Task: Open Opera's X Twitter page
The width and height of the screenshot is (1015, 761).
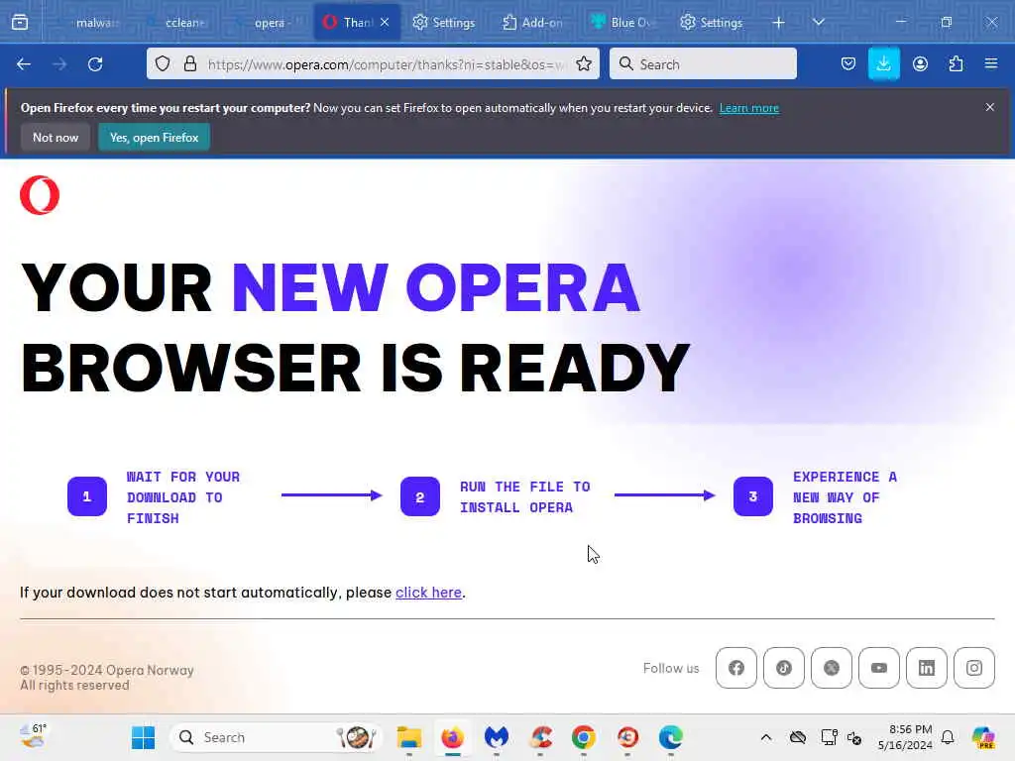Action: (832, 668)
